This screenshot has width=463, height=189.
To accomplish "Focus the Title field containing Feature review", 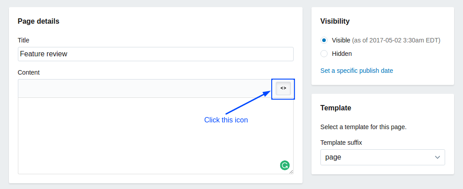I will click(156, 54).
